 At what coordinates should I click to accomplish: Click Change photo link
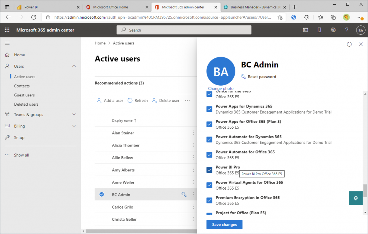pos(221,89)
